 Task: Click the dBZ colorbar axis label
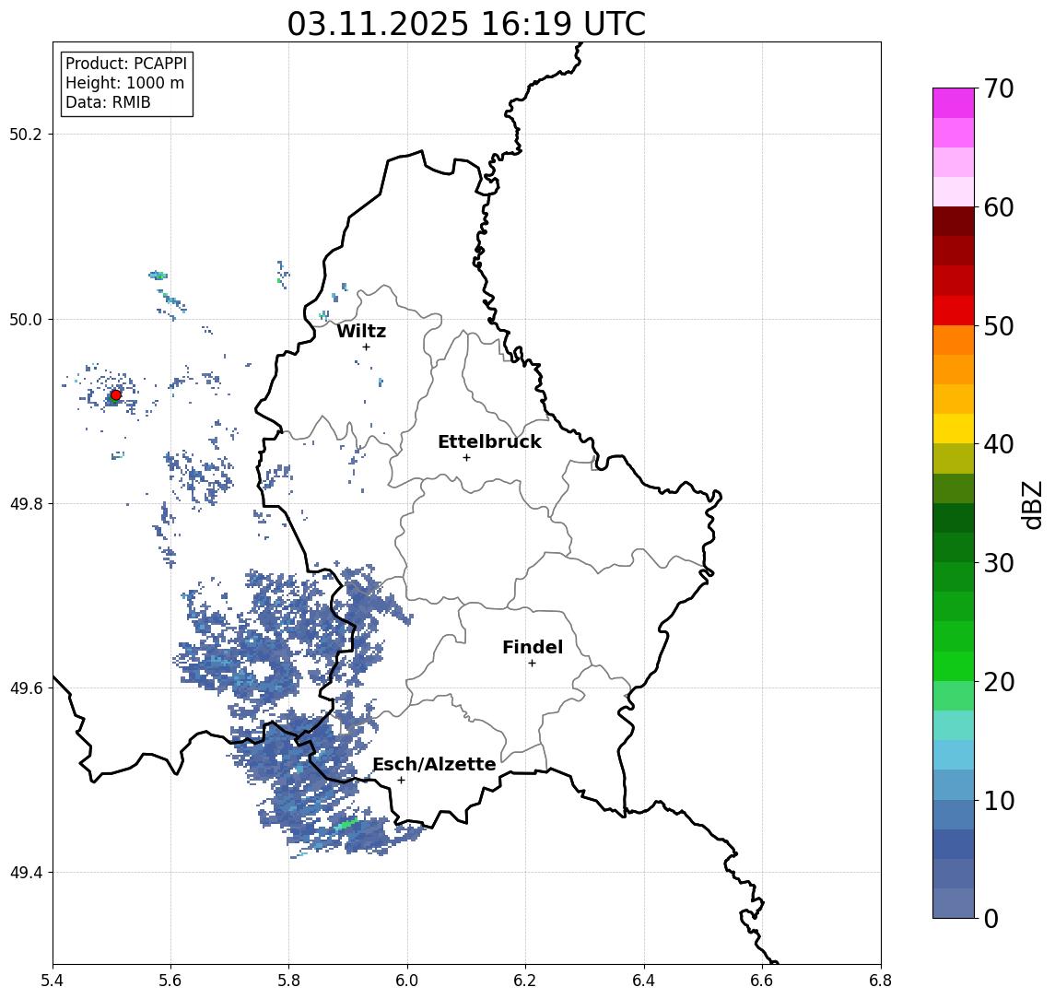(1032, 505)
